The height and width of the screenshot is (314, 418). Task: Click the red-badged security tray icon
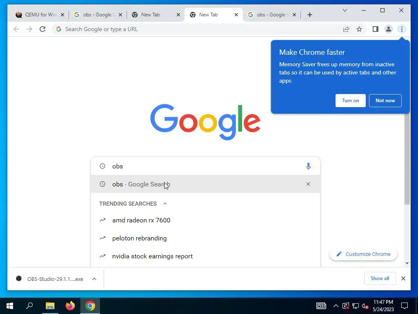345,306
